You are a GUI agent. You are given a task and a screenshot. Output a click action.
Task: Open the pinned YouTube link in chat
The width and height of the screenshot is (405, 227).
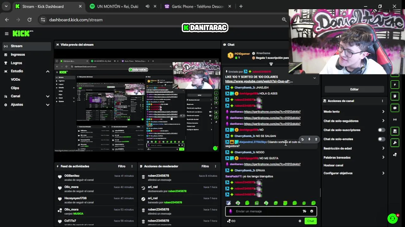(259, 81)
